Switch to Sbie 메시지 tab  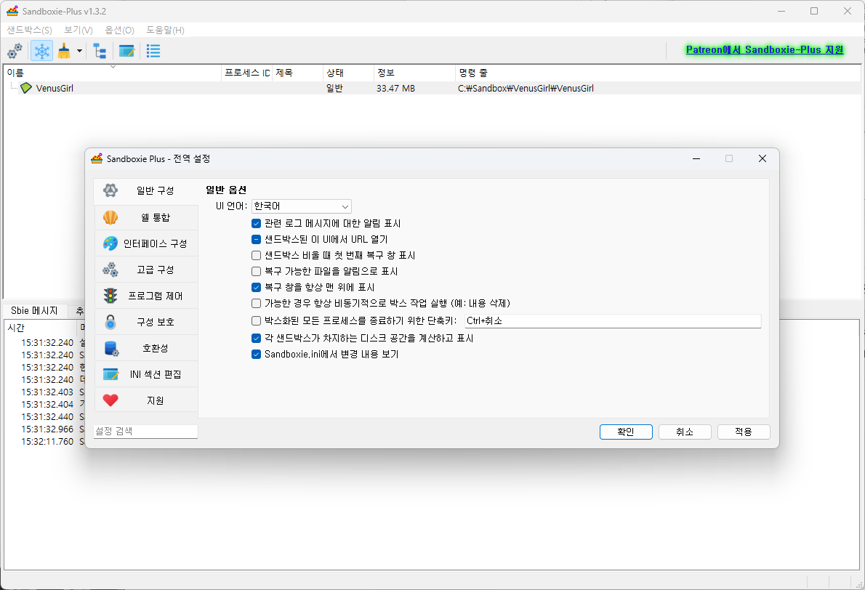point(34,310)
